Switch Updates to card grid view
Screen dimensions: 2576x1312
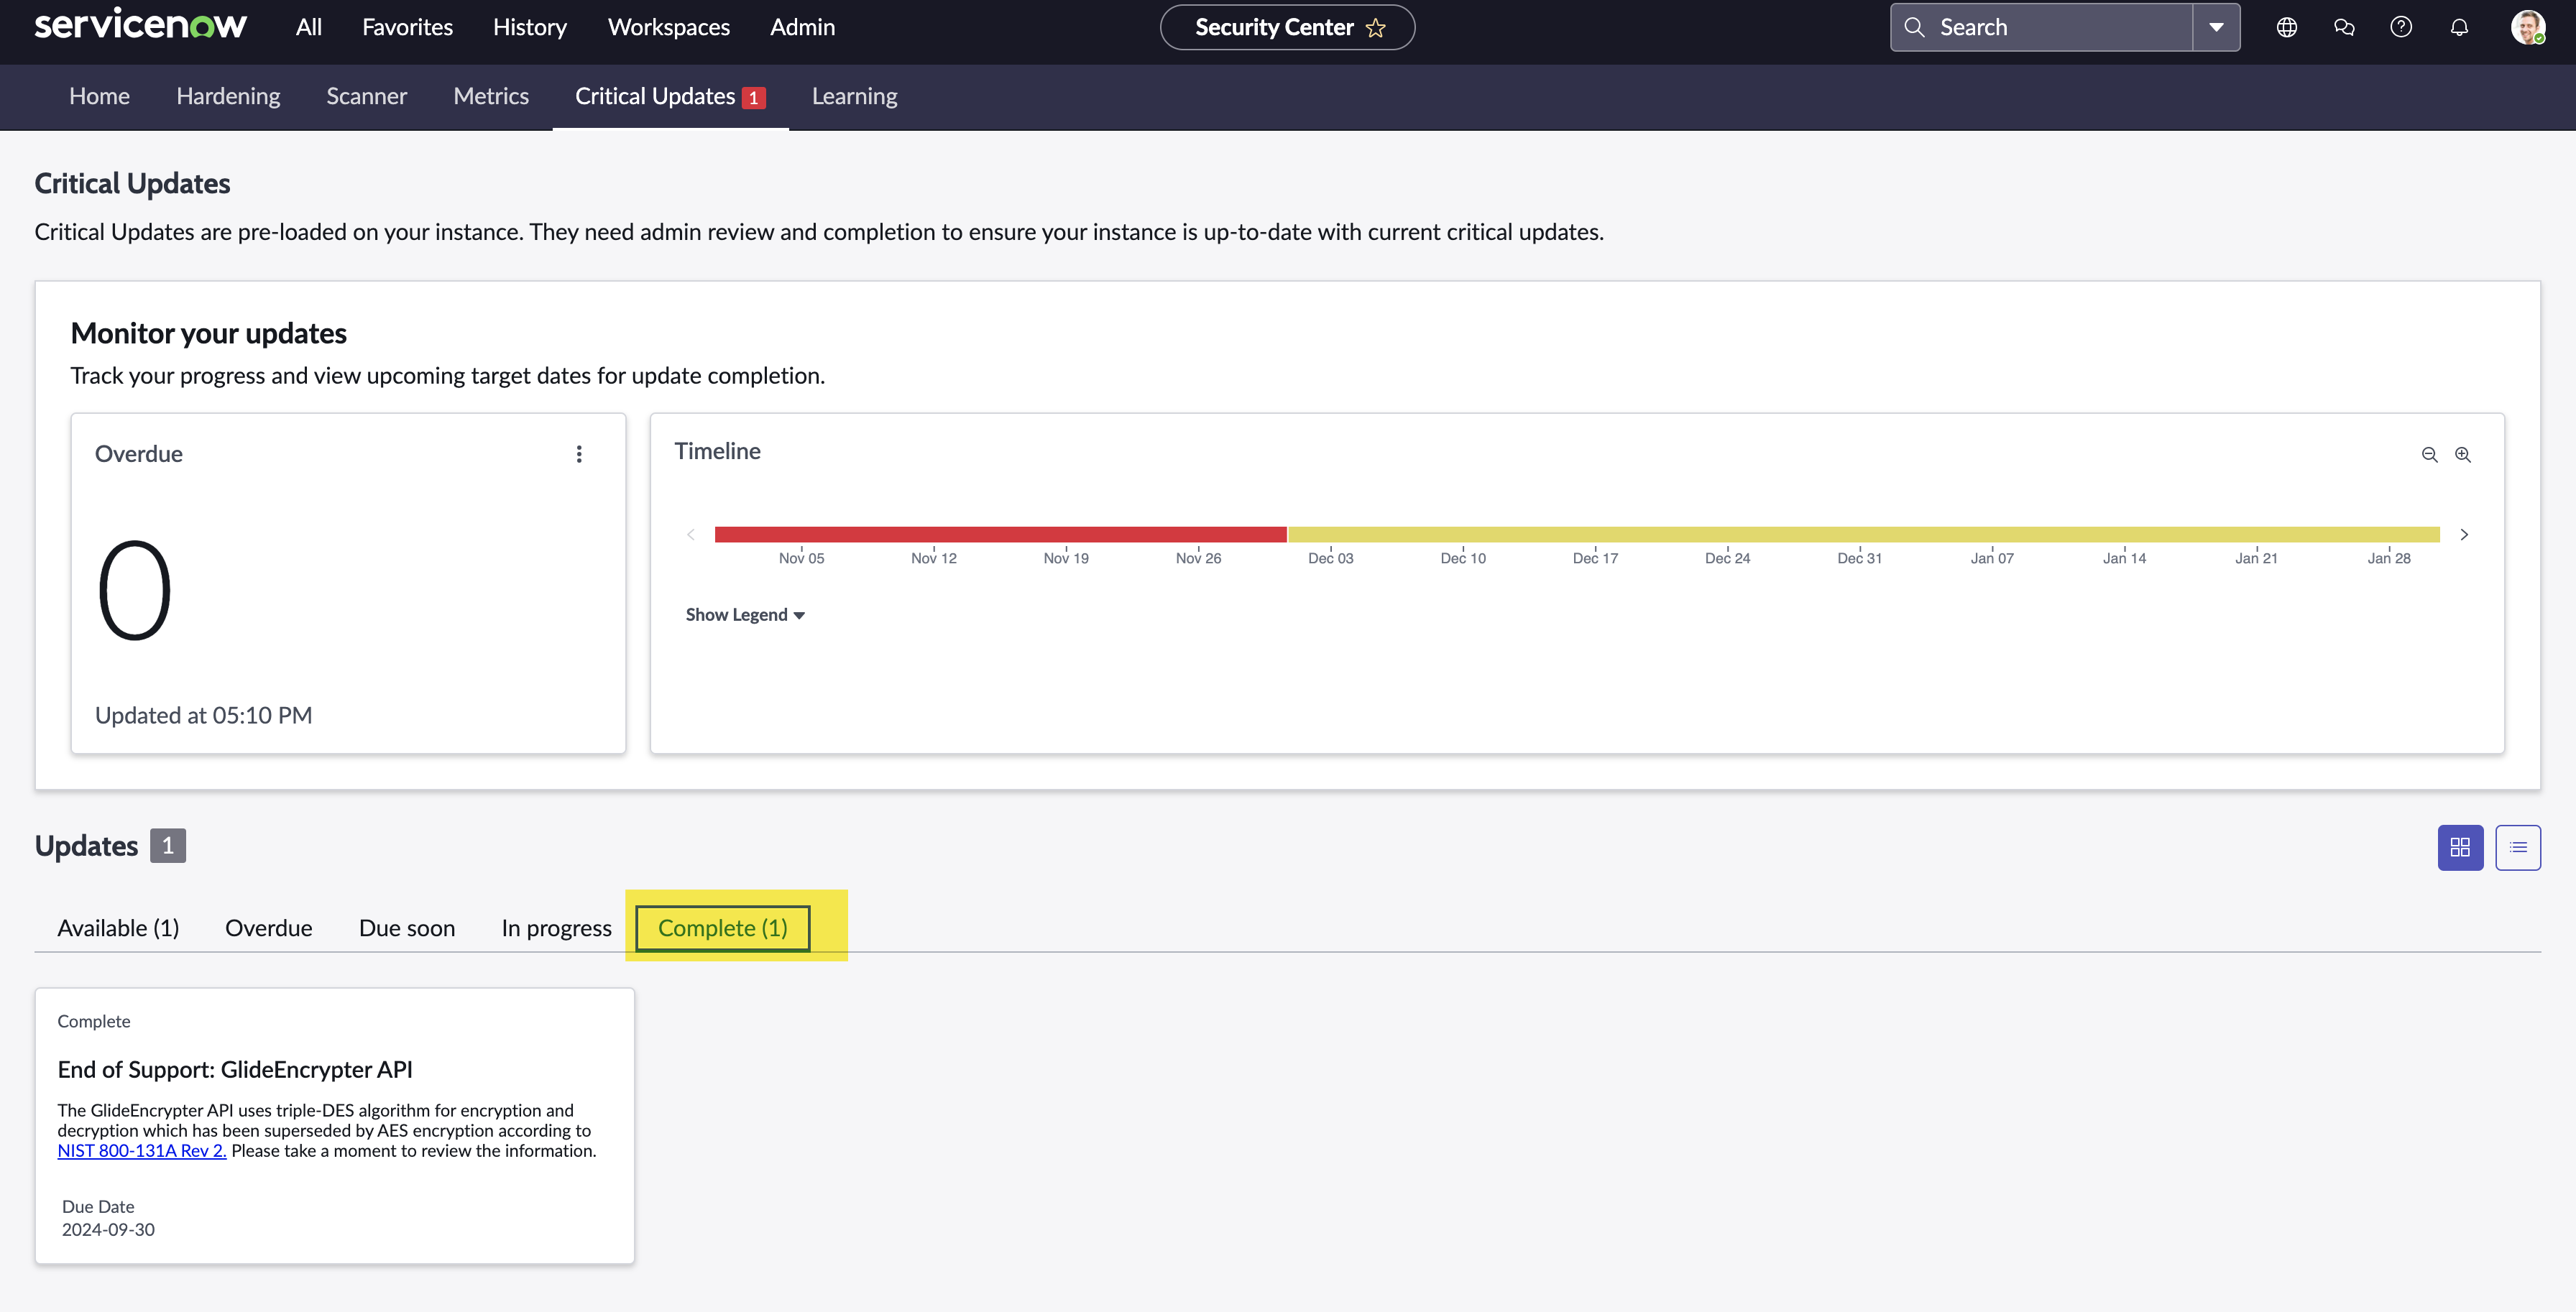click(2460, 847)
